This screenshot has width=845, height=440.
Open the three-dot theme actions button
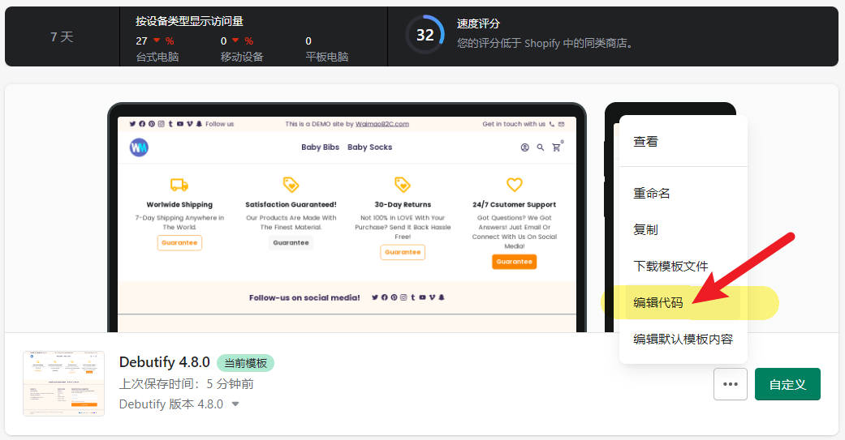[x=731, y=384]
